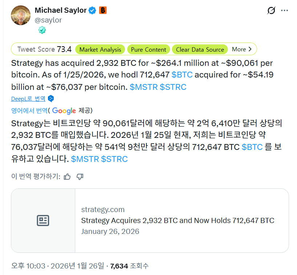The height and width of the screenshot is (275, 297).
Task: Open the $MSTR cashtag in the English tweet
Action: pos(143,87)
